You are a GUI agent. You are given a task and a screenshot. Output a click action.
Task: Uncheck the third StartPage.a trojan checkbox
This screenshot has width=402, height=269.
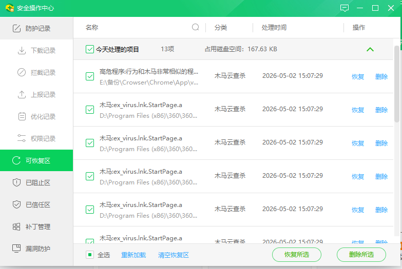(x=90, y=176)
